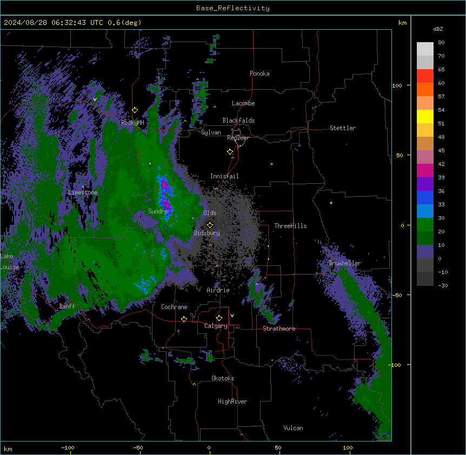Click the yellow diamond marker above the Calgary label

[219, 318]
